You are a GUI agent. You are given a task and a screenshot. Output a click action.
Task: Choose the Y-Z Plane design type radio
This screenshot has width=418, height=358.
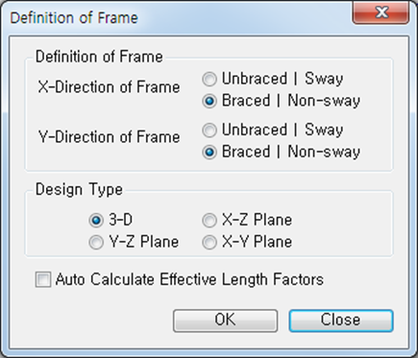click(x=96, y=242)
